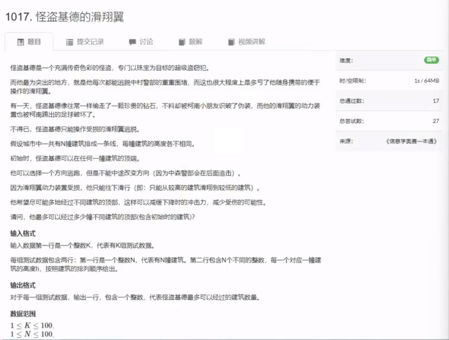Switch to the 题解 tab
The width and height of the screenshot is (449, 340).
tap(191, 42)
